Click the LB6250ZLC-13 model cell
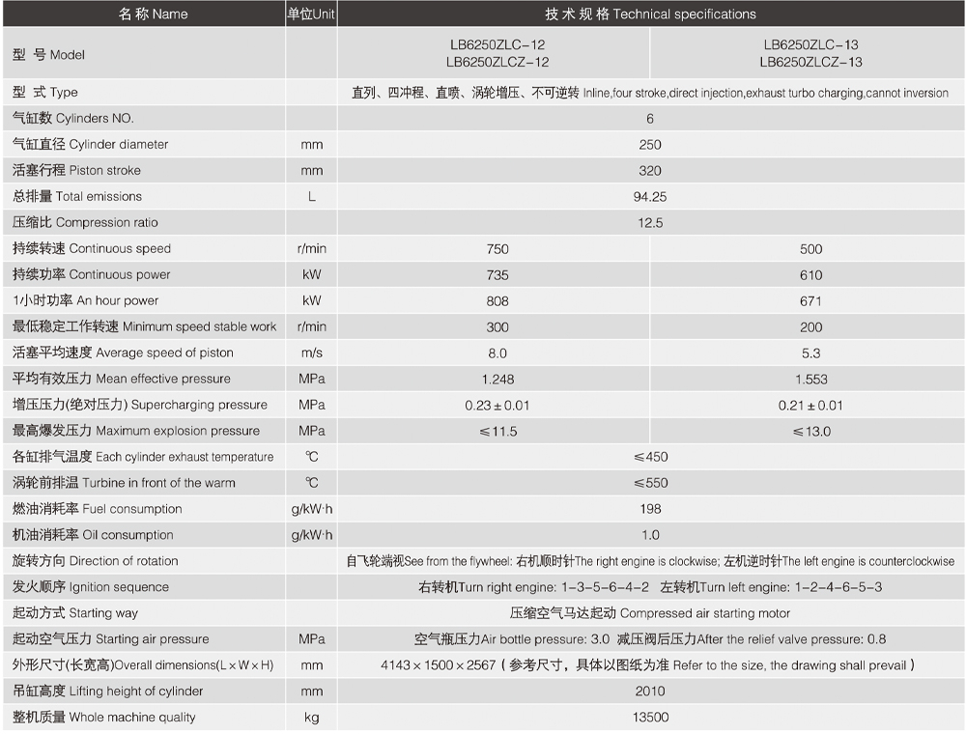 [x=810, y=53]
